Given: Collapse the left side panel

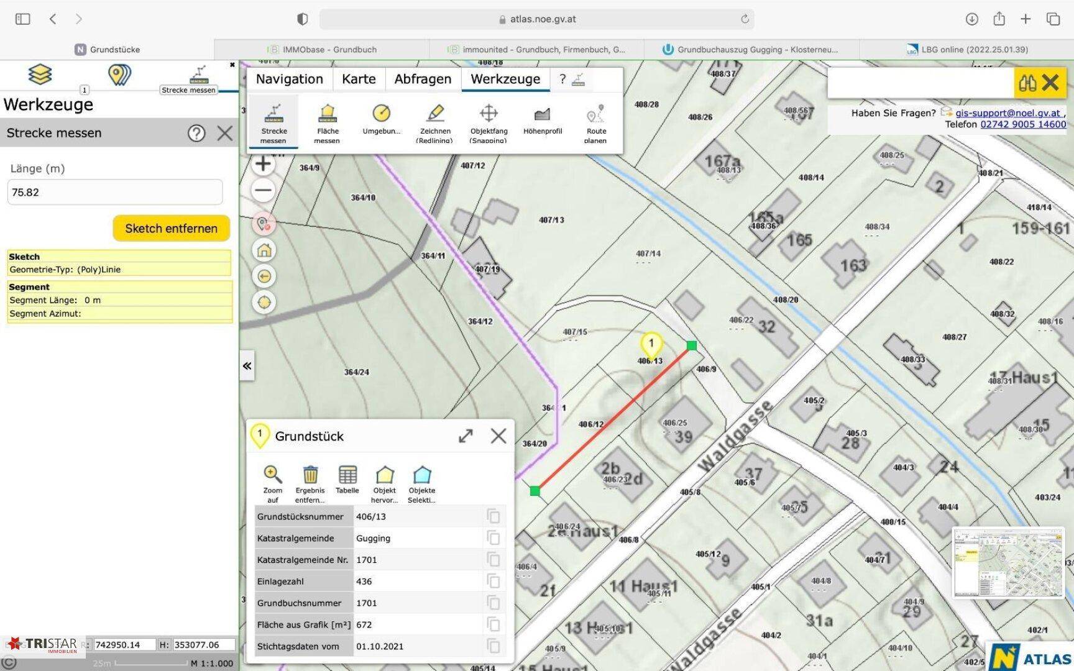Looking at the screenshot, I should 247,366.
